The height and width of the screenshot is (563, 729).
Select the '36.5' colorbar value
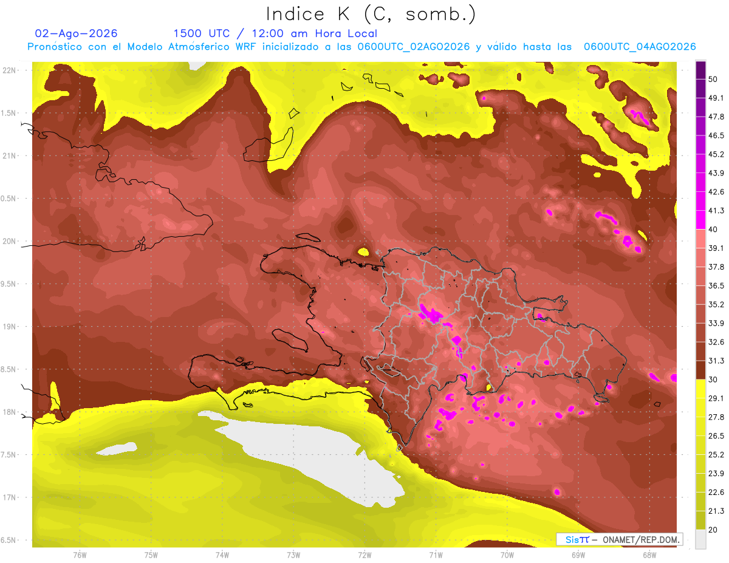[x=716, y=285]
